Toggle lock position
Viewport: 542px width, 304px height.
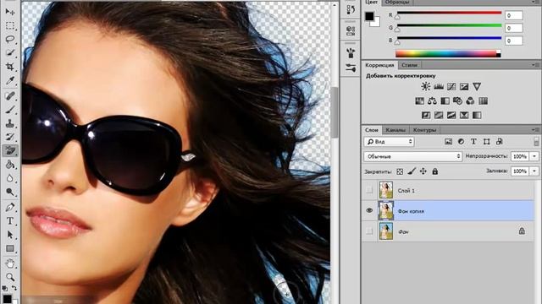pos(423,171)
